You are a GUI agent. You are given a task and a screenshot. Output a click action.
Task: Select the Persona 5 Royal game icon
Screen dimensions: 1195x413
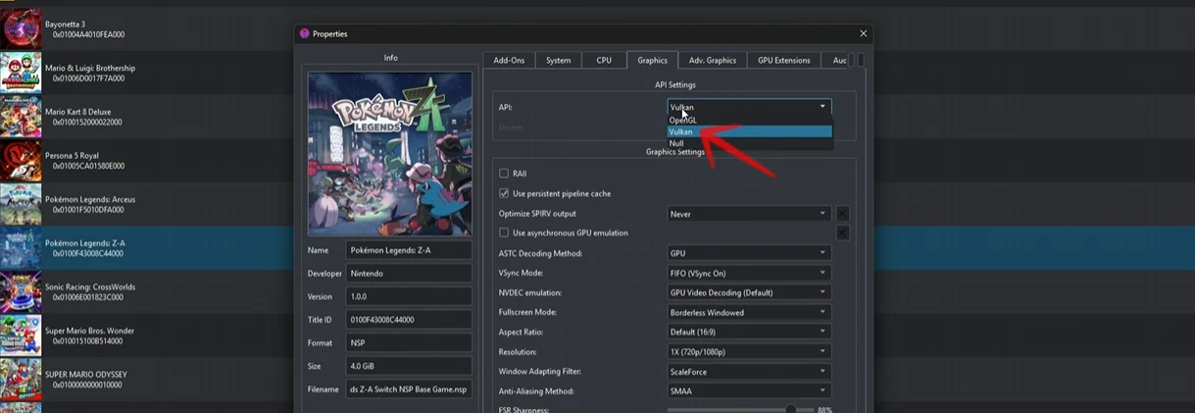[21, 161]
